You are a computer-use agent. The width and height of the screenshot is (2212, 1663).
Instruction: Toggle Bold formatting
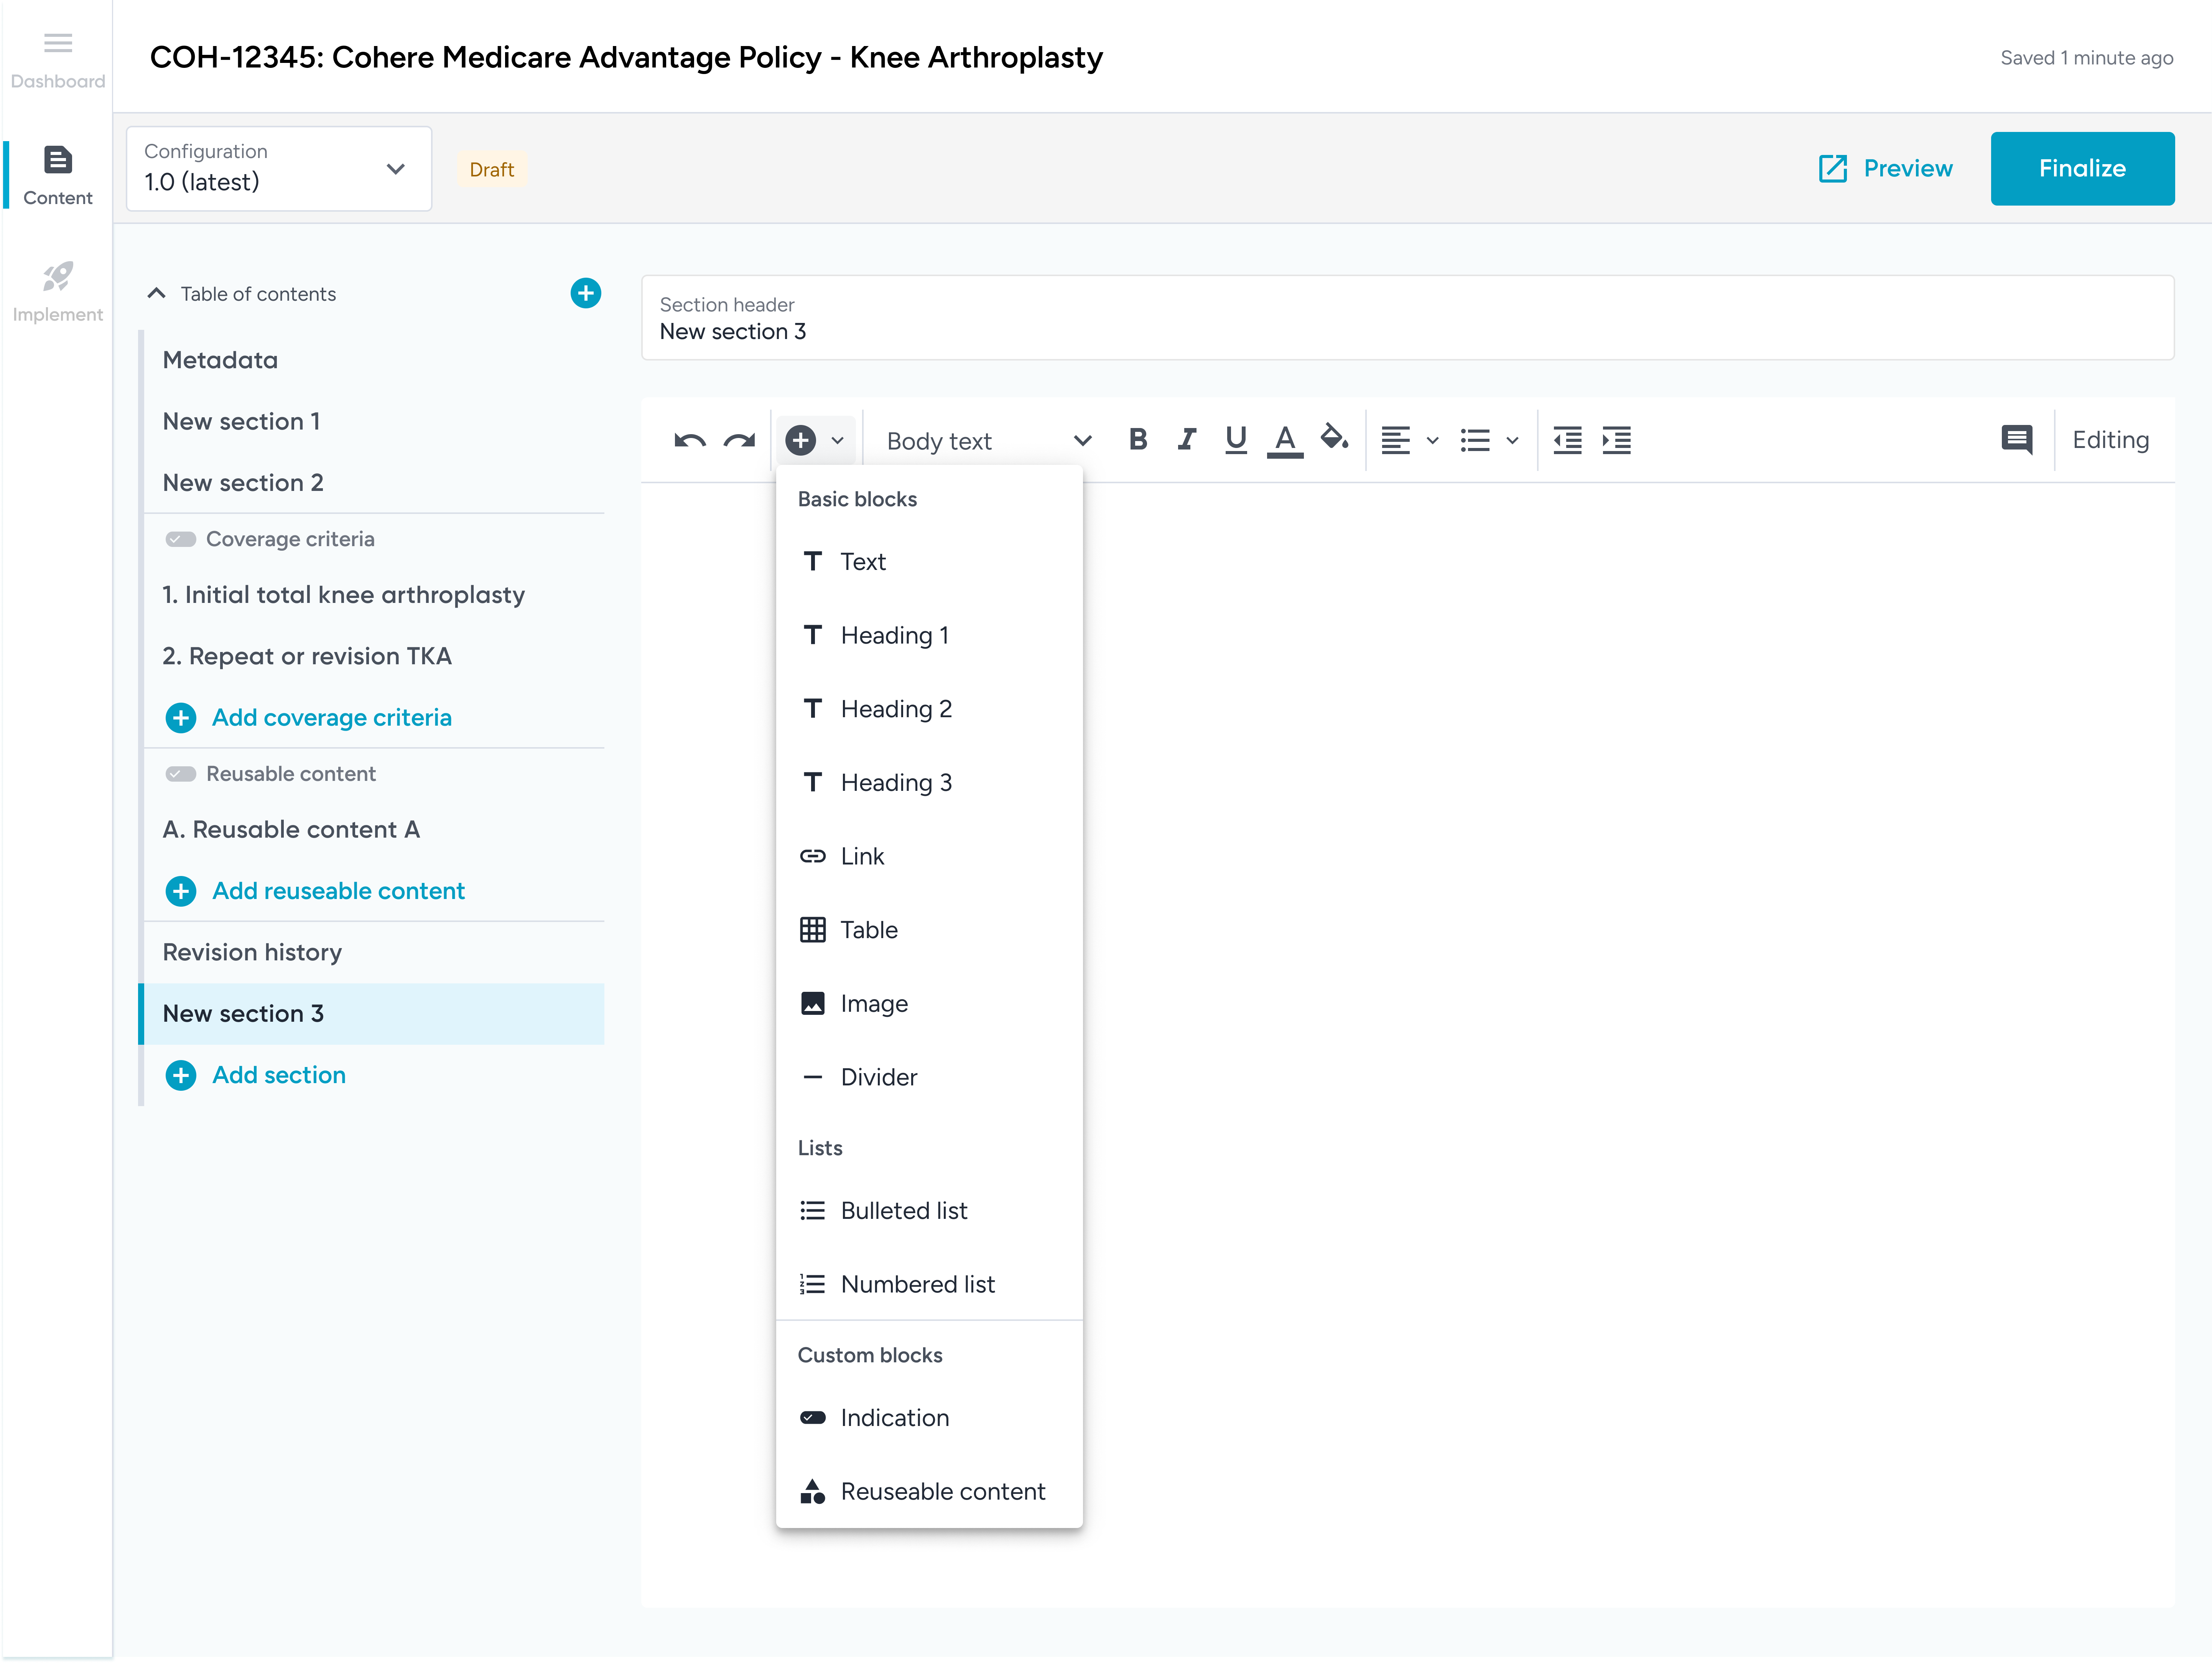pyautogui.click(x=1137, y=439)
